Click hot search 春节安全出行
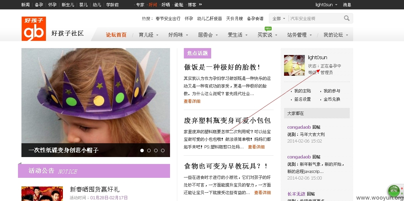This screenshot has height=201, width=404. [168, 19]
